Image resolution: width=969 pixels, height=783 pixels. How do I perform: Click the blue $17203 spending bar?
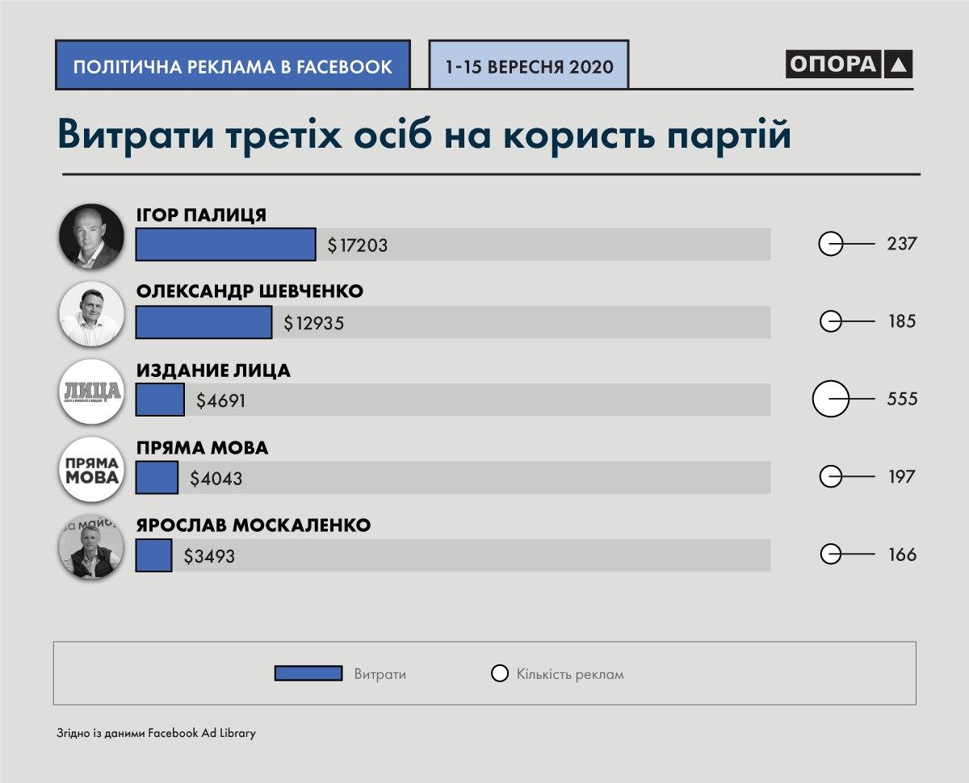tap(225, 245)
